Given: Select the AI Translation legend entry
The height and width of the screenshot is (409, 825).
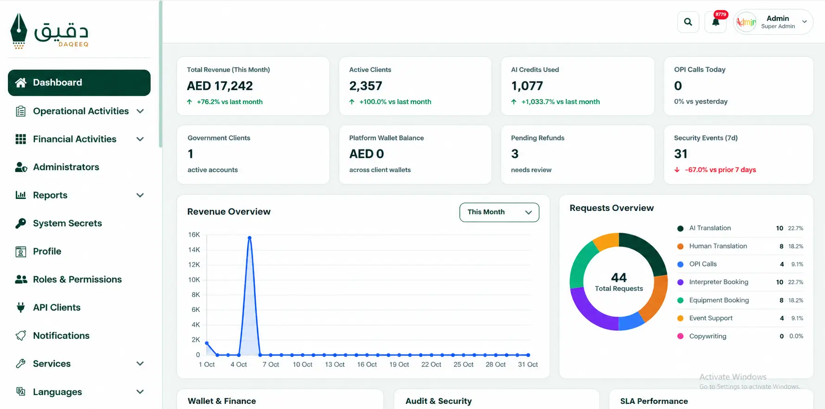Looking at the screenshot, I should click(740, 228).
